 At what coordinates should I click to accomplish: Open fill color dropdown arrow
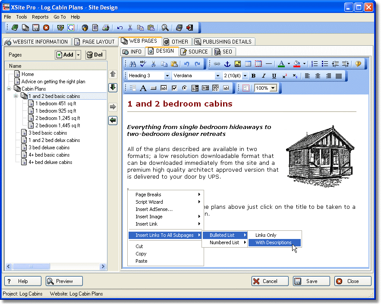(x=304, y=64)
